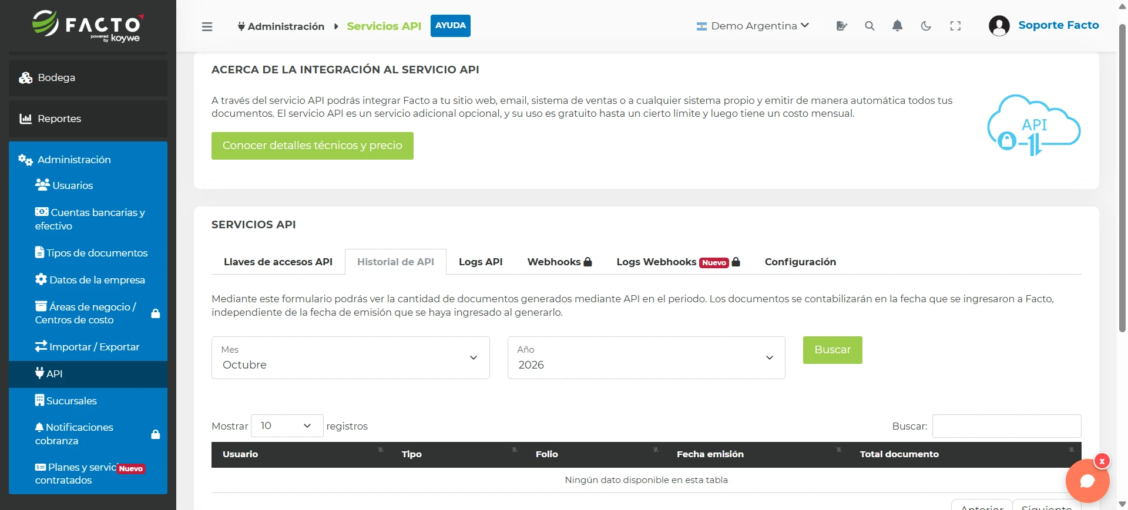Screen dimensions: 1128x510
Task: Select the Historial de API tab
Action: 395,262
